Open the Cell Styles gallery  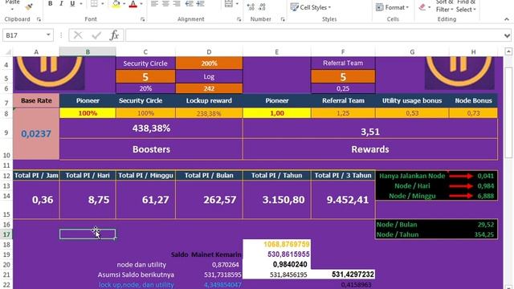pyautogui.click(x=311, y=7)
